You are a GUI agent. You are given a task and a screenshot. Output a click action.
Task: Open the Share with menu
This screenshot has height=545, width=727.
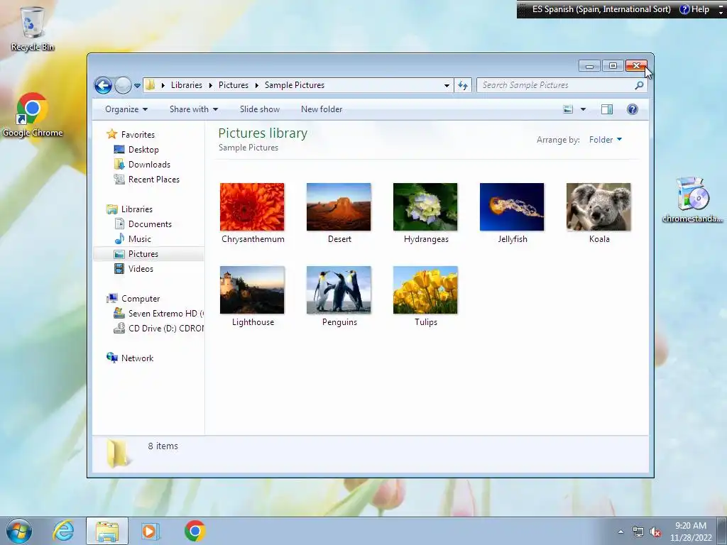[193, 109]
